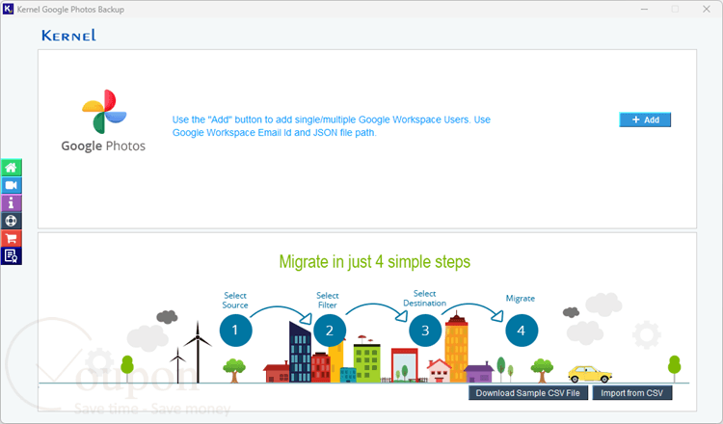Click the 'Kernel Google Photos Backup' window title
The image size is (723, 424).
point(70,10)
